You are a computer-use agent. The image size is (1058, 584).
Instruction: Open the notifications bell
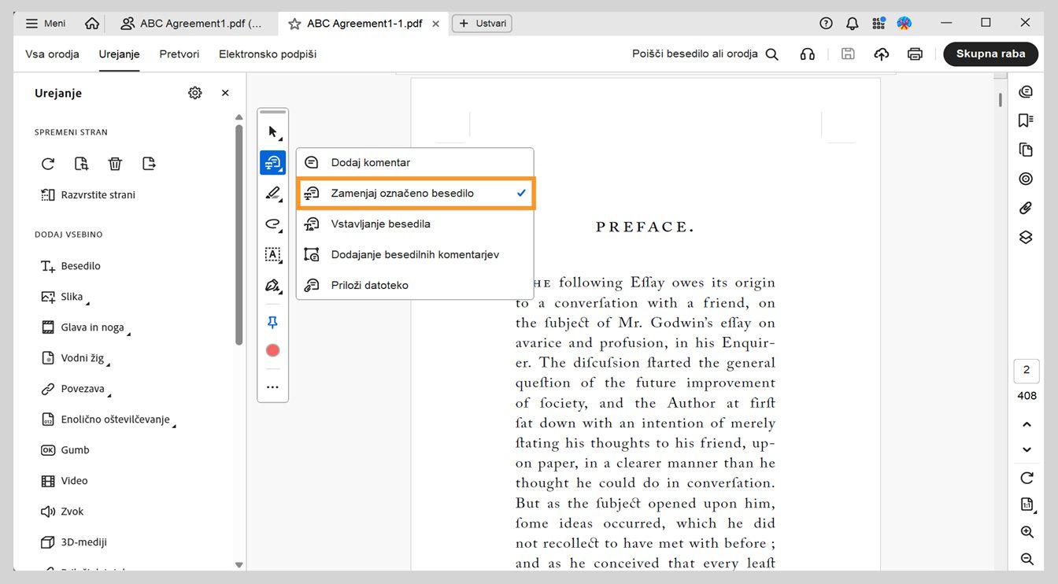tap(853, 24)
